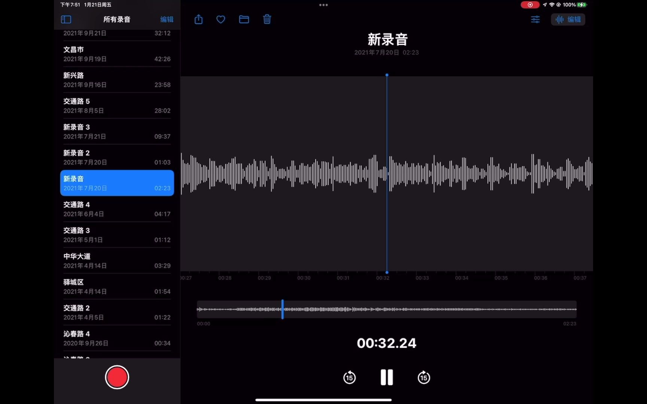This screenshot has width=647, height=404.
Task: Open playback options sliders icon
Action: pos(535,19)
